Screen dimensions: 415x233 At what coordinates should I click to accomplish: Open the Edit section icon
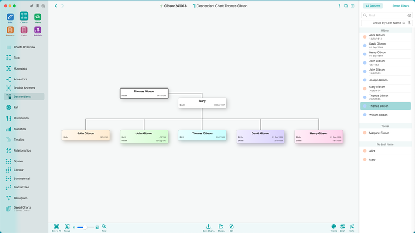[x=10, y=17]
